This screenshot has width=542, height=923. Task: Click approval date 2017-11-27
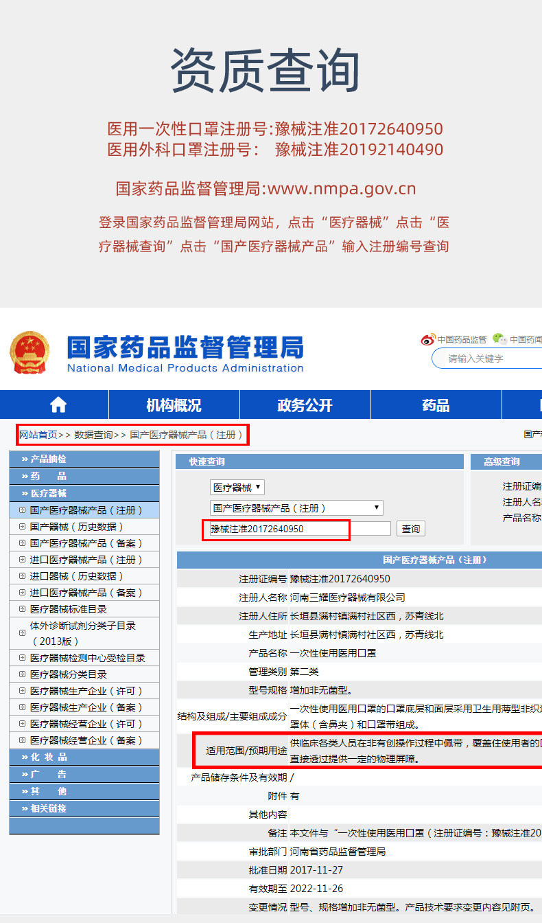pos(316,870)
